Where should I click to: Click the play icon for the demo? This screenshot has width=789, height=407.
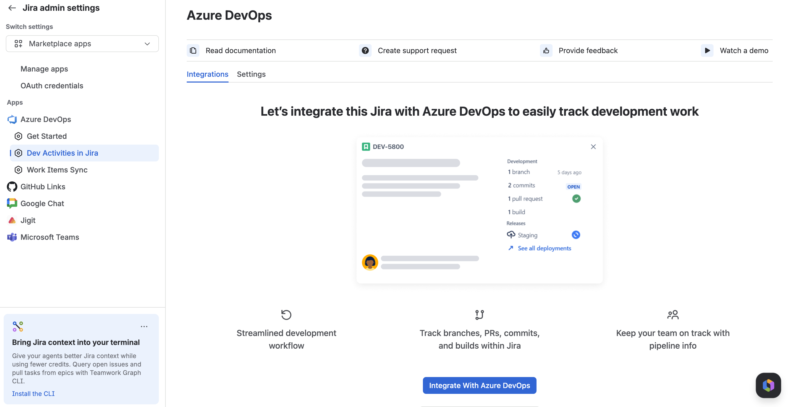(707, 50)
